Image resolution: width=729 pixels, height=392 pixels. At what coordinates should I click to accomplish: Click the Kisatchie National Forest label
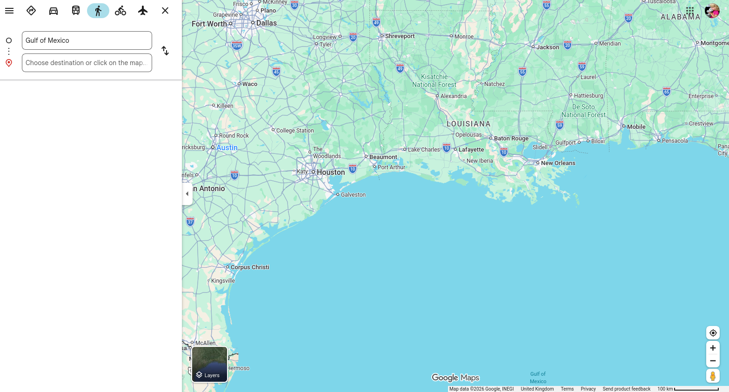pyautogui.click(x=434, y=80)
